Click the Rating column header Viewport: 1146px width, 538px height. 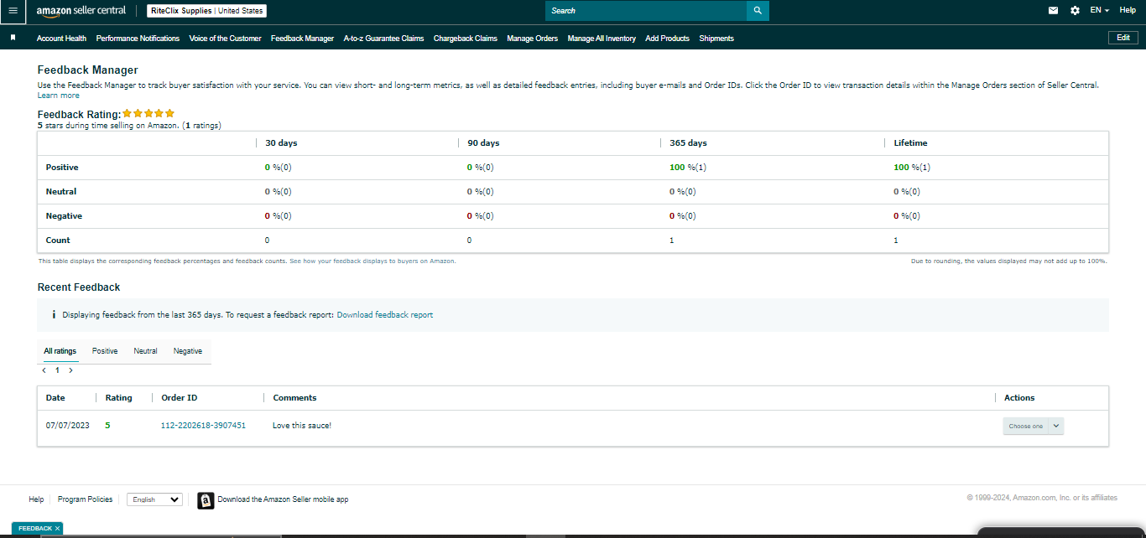click(x=118, y=398)
